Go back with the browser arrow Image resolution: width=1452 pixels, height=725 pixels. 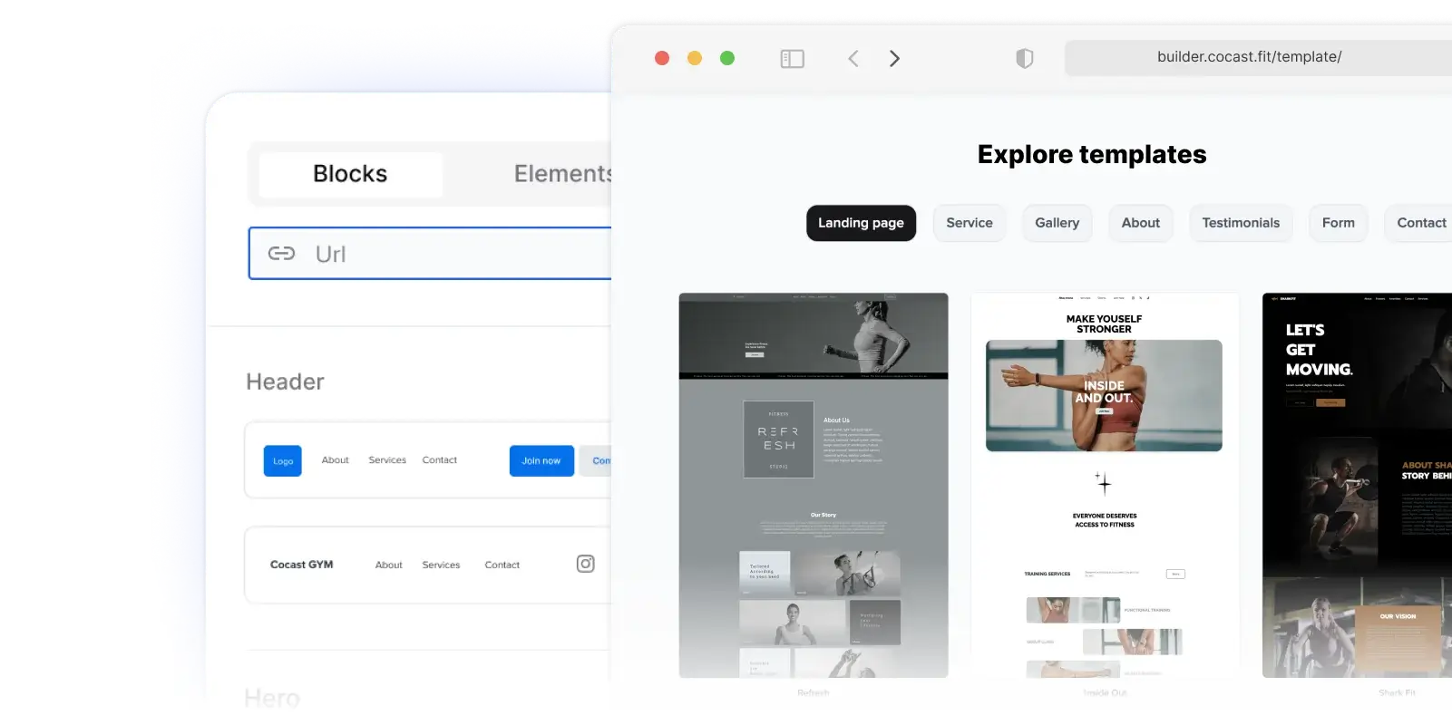[853, 59]
